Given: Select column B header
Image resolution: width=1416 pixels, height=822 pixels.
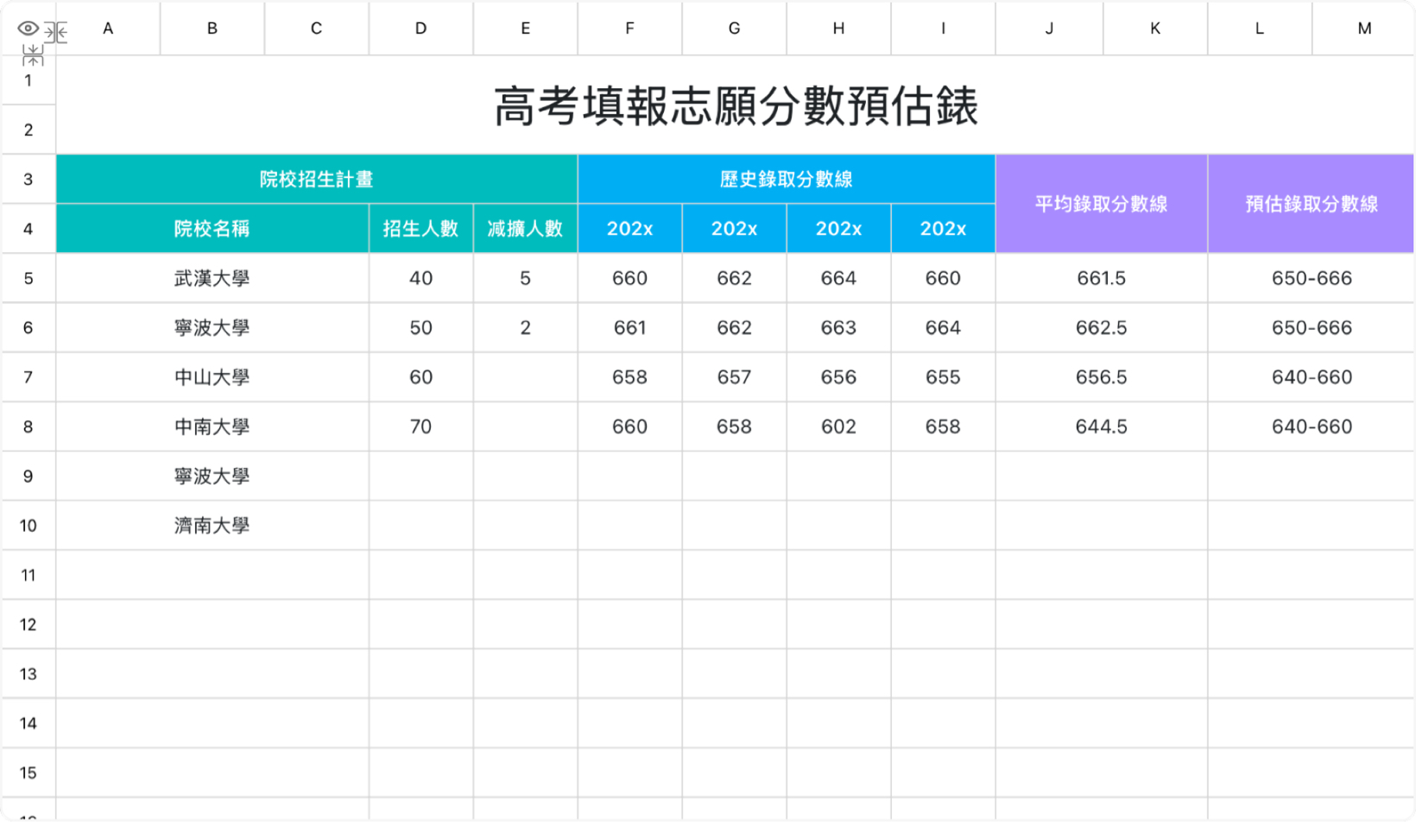Looking at the screenshot, I should (x=212, y=28).
